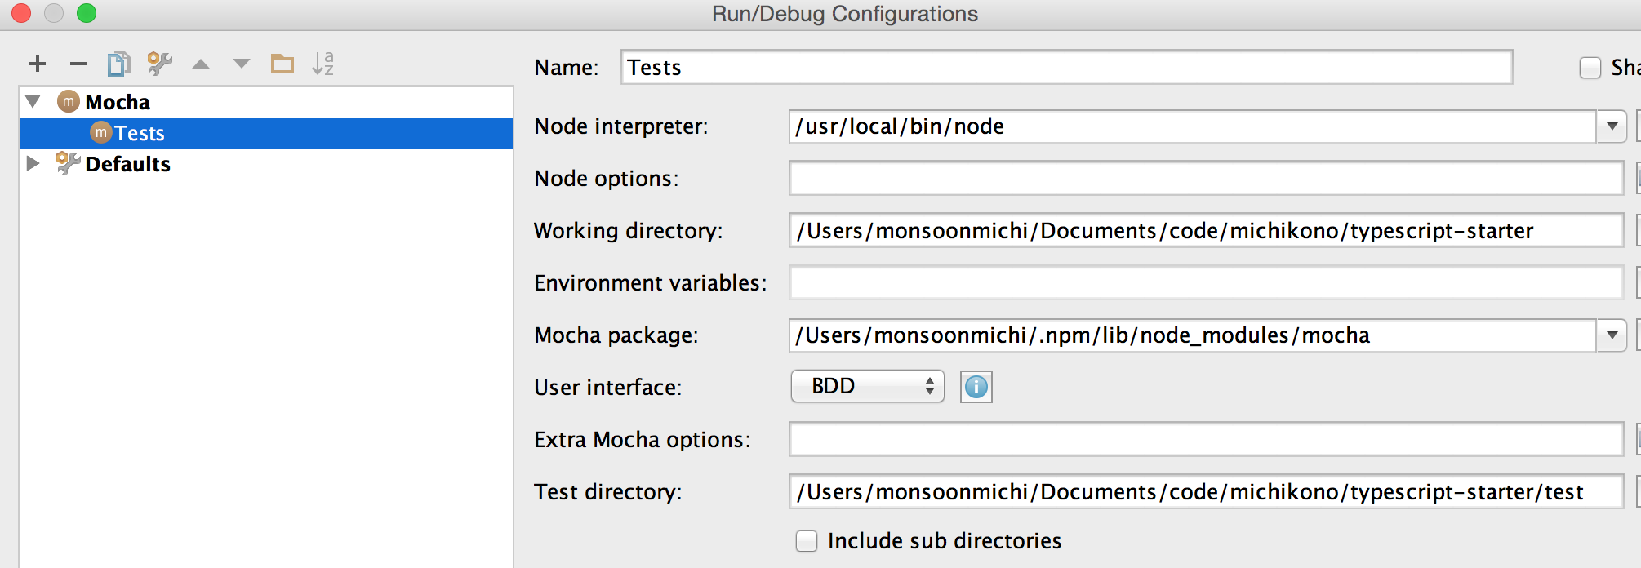
Task: Click the Extra Mocha options field
Action: pos(1205,440)
